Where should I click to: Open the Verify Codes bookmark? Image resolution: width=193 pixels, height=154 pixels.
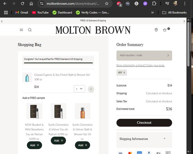point(92,13)
